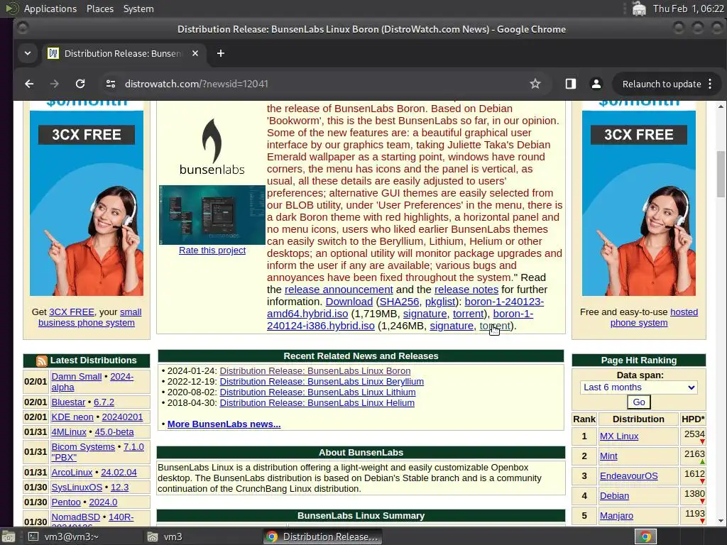The image size is (727, 545).
Task: Open the KDE neon distribution link
Action: pos(72,417)
